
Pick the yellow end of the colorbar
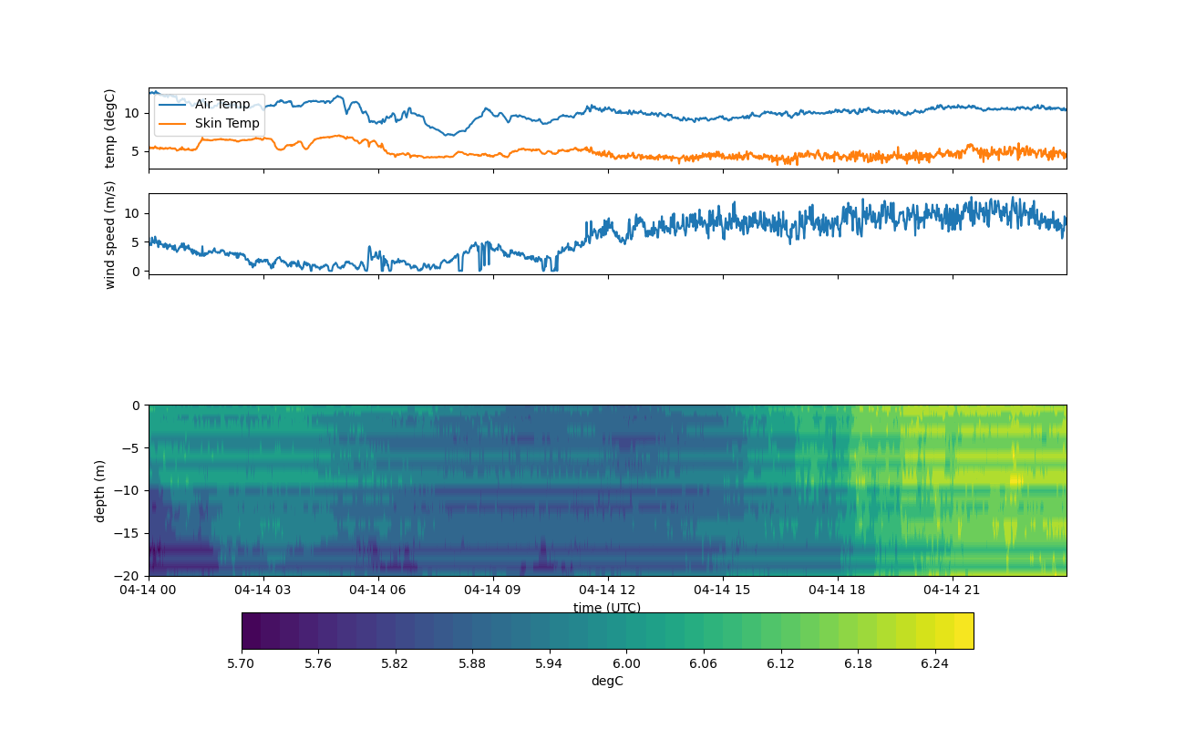pyautogui.click(x=963, y=631)
